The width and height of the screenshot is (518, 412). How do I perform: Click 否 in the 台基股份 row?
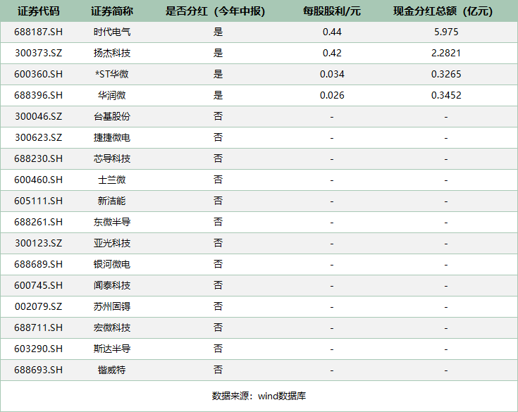[x=218, y=116]
